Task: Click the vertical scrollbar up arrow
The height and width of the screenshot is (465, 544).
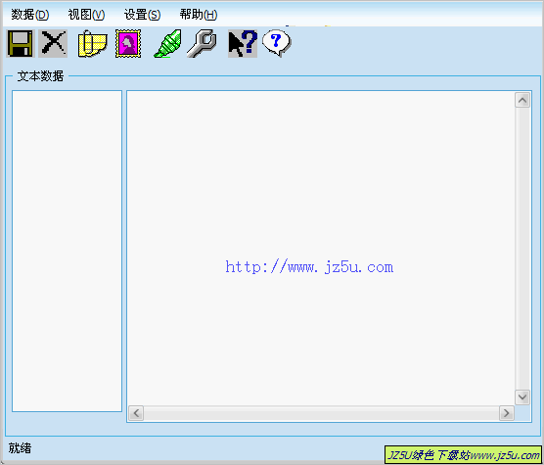Action: pos(522,100)
